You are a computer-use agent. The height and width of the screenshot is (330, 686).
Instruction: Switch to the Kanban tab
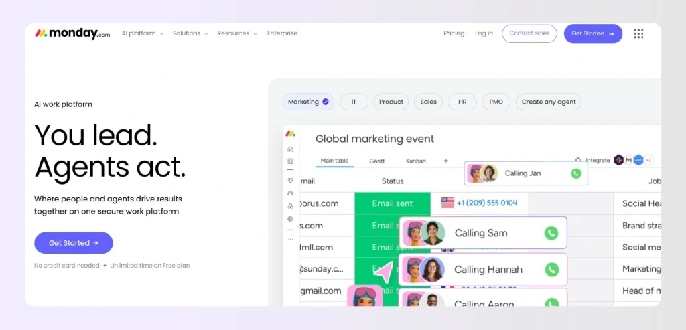(x=415, y=161)
